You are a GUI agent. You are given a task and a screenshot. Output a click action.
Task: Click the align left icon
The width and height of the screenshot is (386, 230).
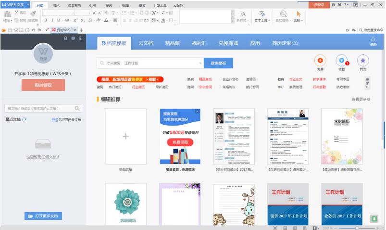tap(125, 21)
